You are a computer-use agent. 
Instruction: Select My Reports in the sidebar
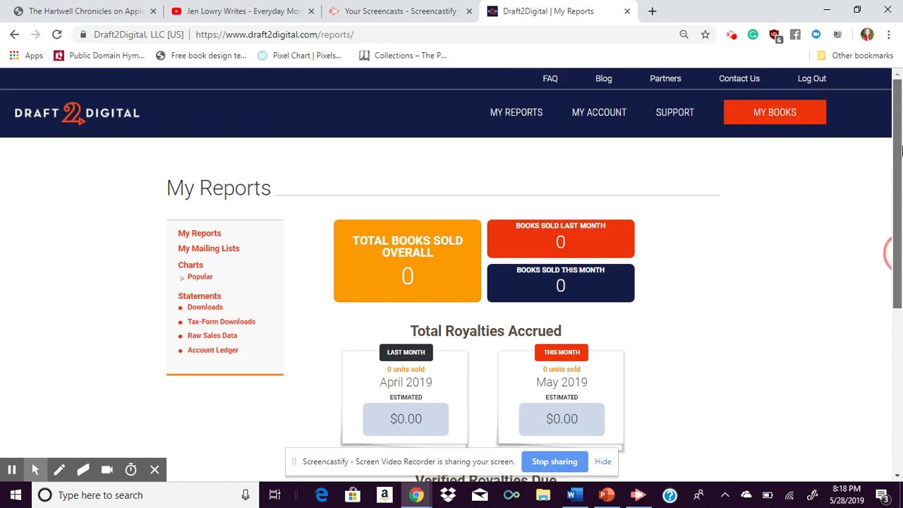click(x=200, y=233)
